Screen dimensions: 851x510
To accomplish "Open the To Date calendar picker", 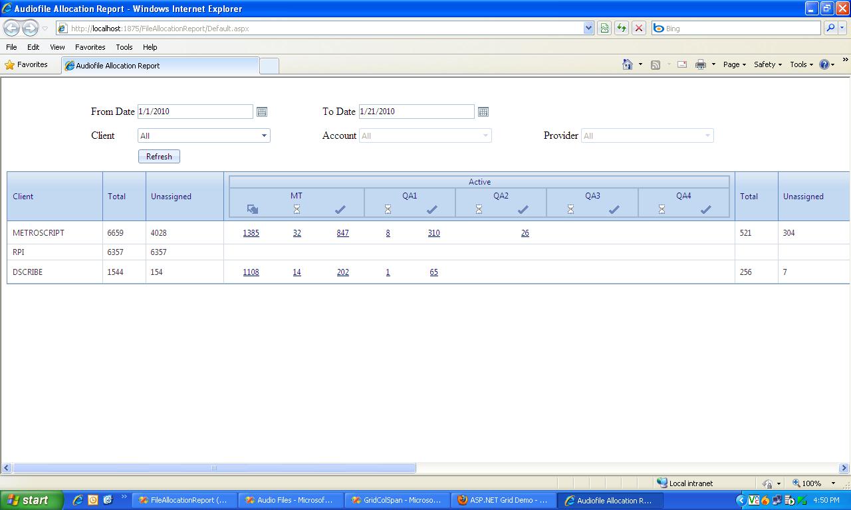I will (483, 112).
